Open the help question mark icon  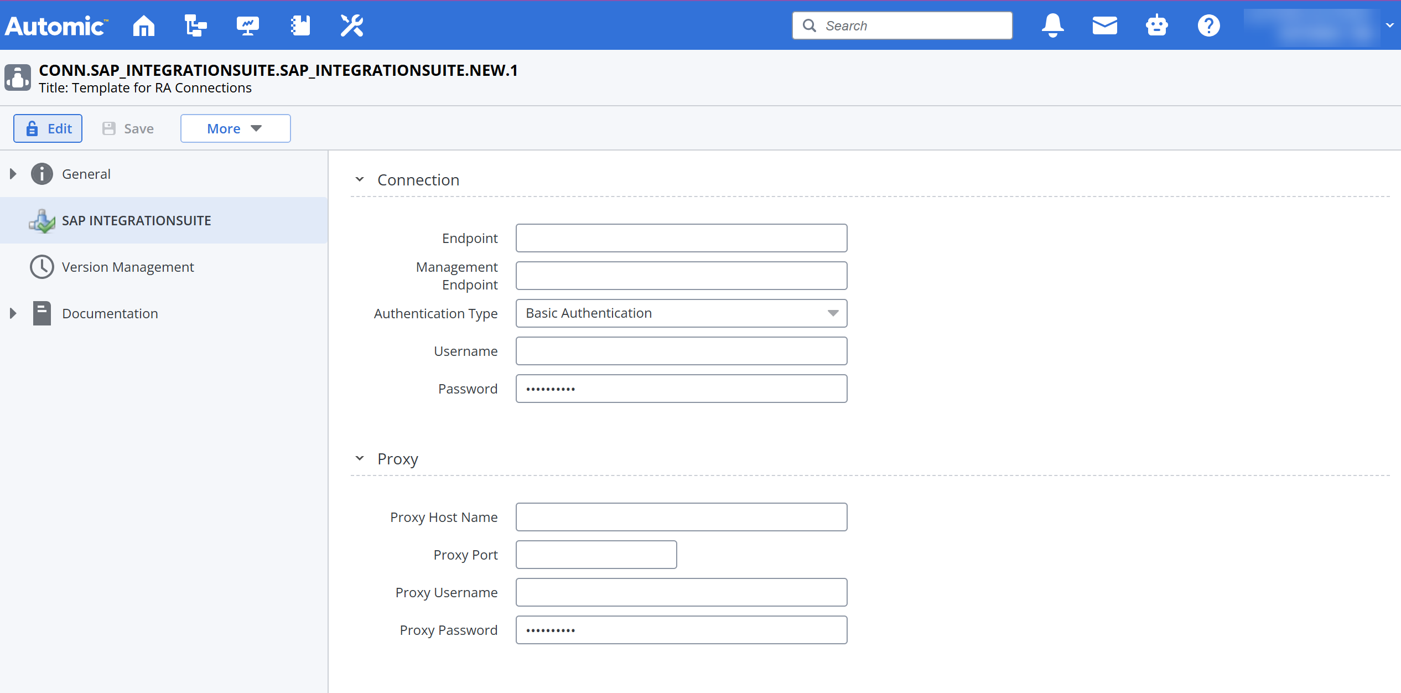point(1208,25)
